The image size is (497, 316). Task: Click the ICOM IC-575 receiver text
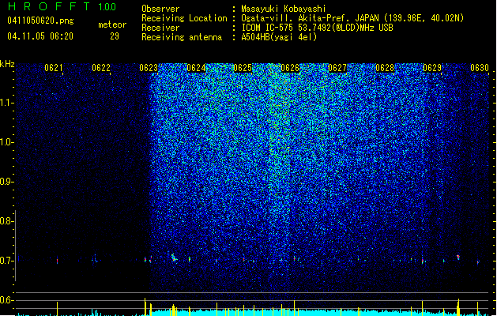pos(317,28)
